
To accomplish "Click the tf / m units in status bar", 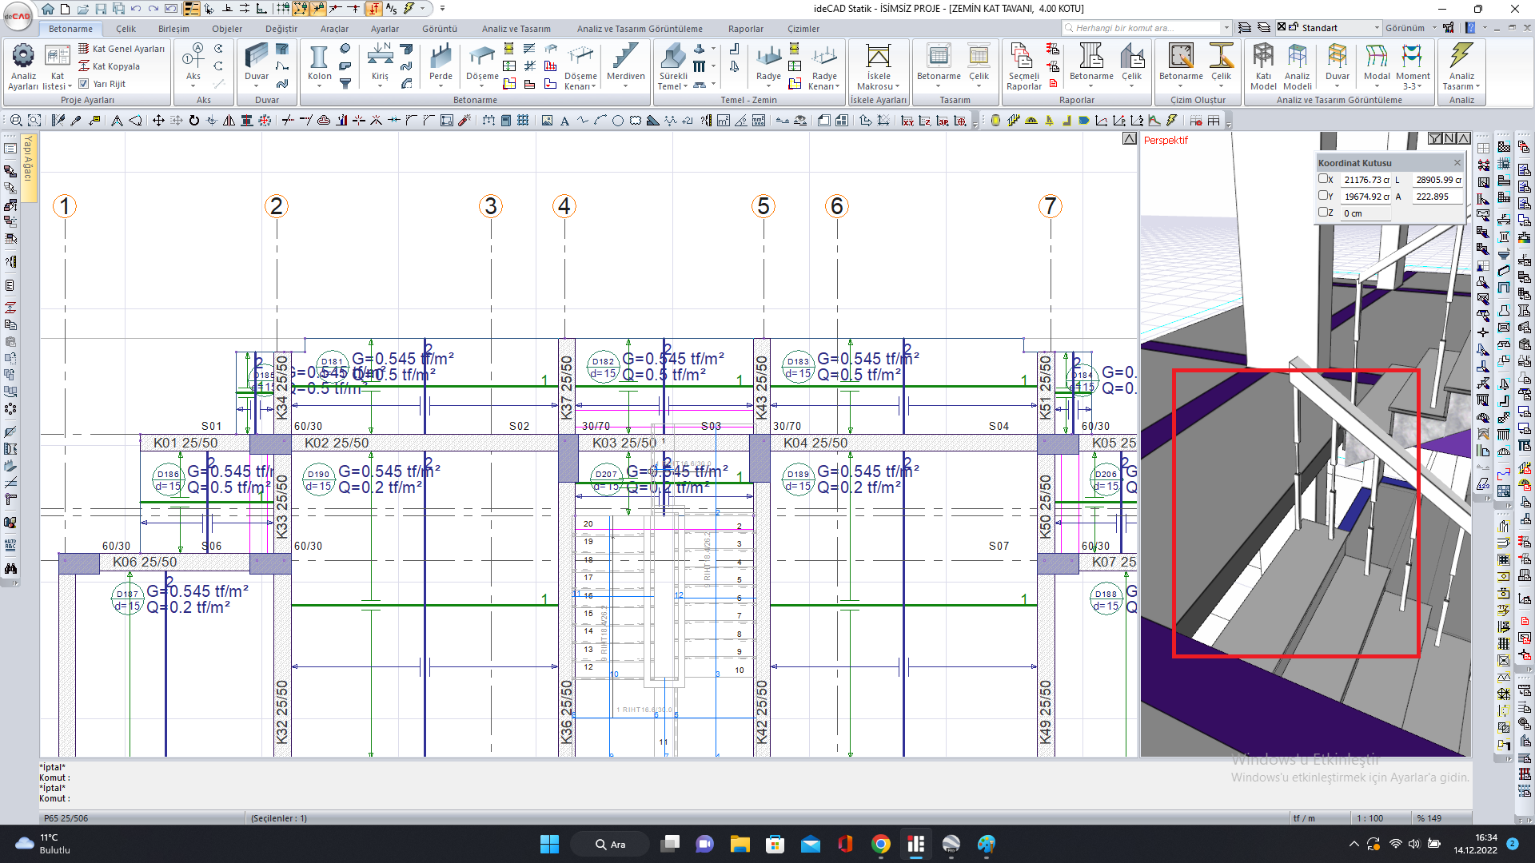I will pyautogui.click(x=1304, y=818).
